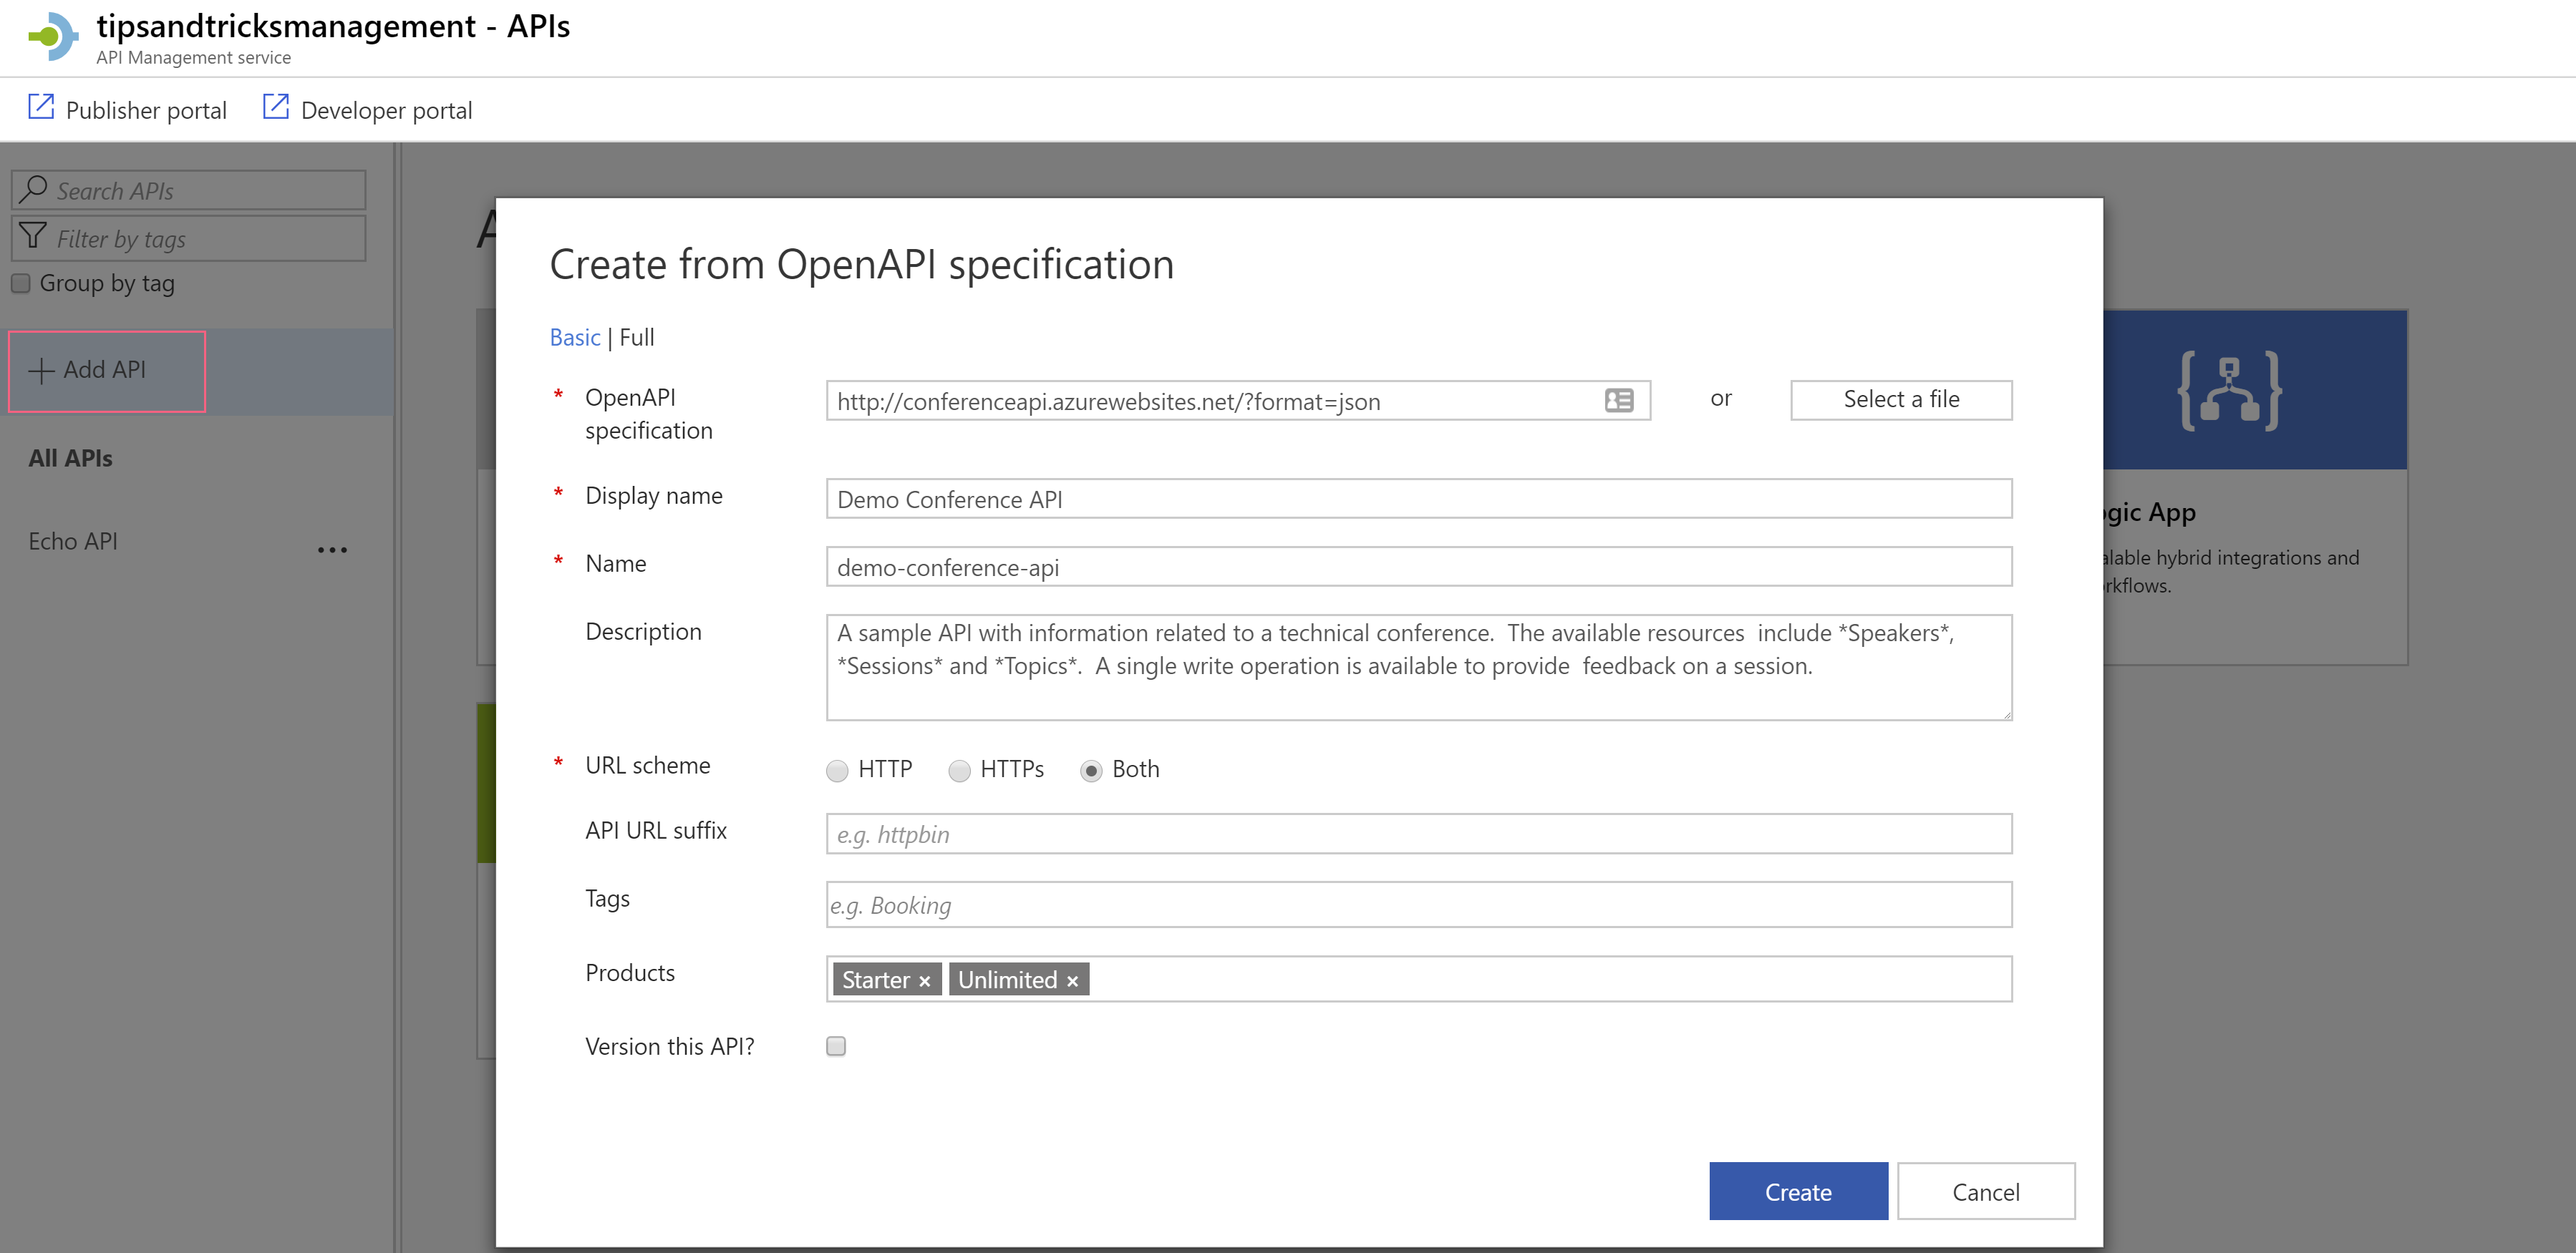Toggle the Group by tag checkbox

21,284
